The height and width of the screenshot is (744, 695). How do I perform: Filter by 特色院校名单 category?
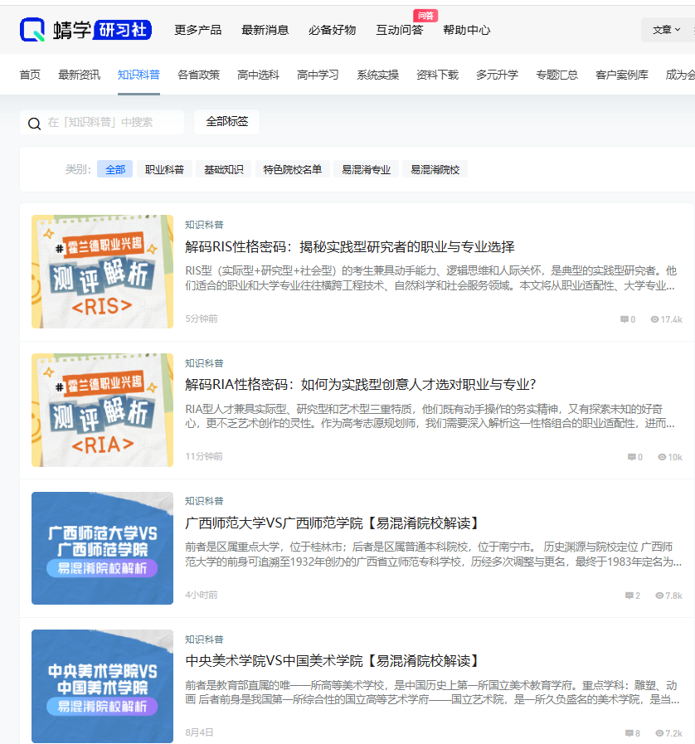click(x=292, y=169)
